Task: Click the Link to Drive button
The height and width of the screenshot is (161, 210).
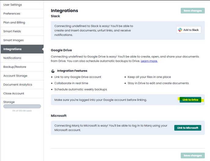Action: click(190, 100)
